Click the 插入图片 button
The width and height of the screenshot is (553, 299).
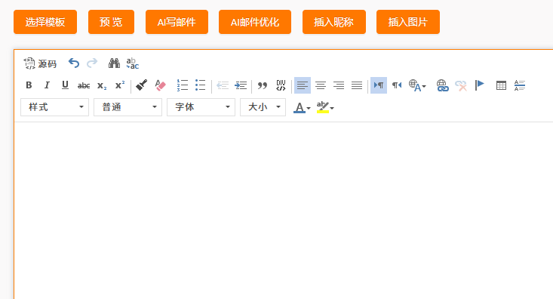pyautogui.click(x=408, y=22)
